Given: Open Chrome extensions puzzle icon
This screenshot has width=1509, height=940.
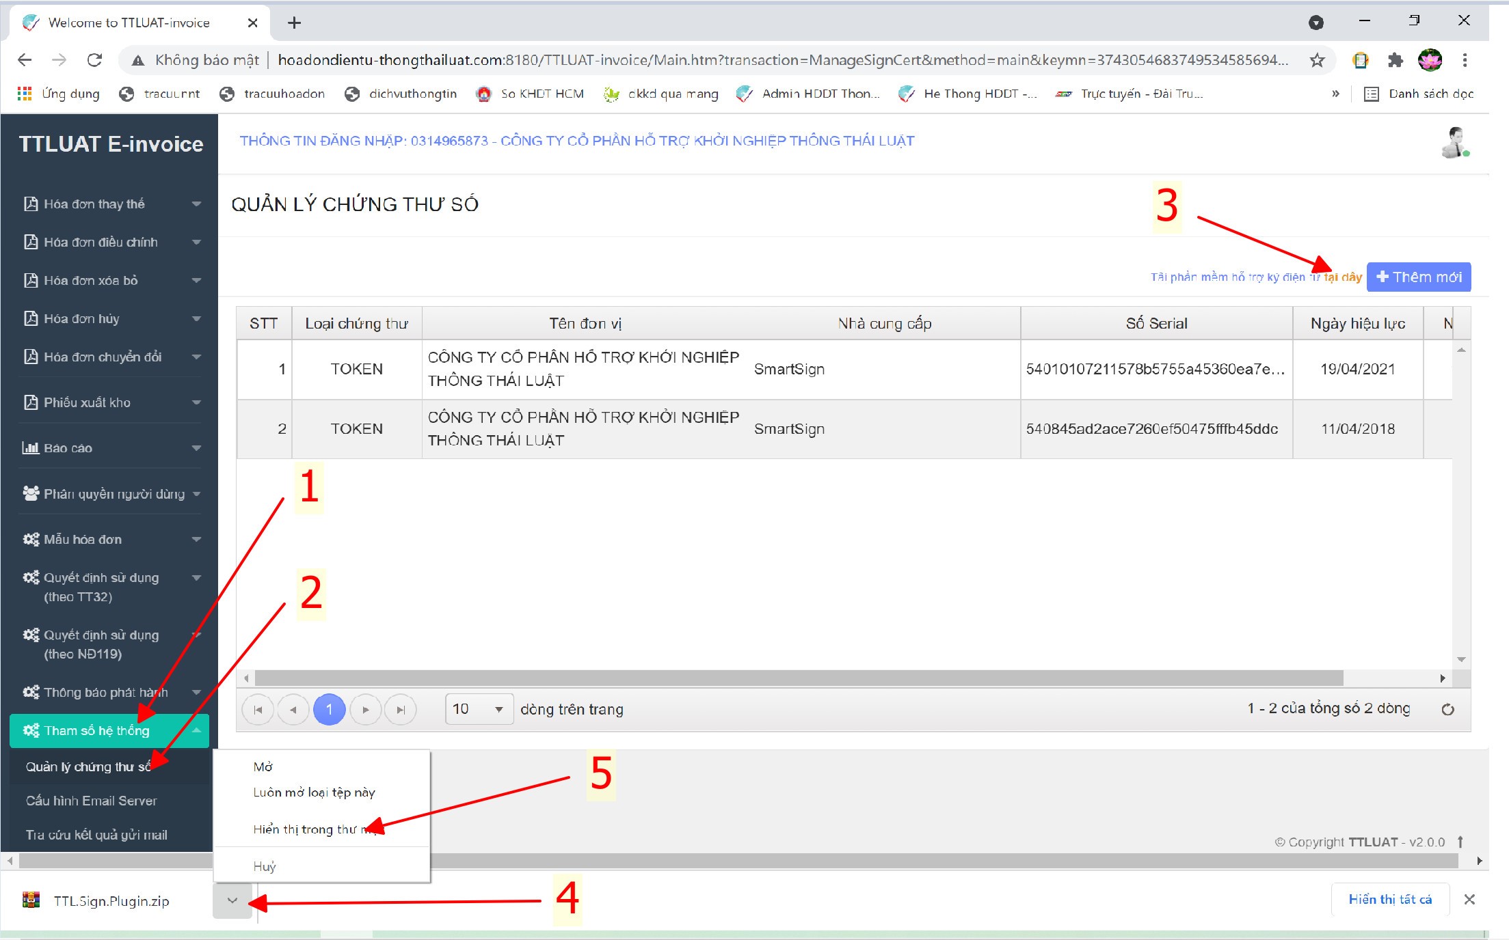Looking at the screenshot, I should click(x=1395, y=60).
